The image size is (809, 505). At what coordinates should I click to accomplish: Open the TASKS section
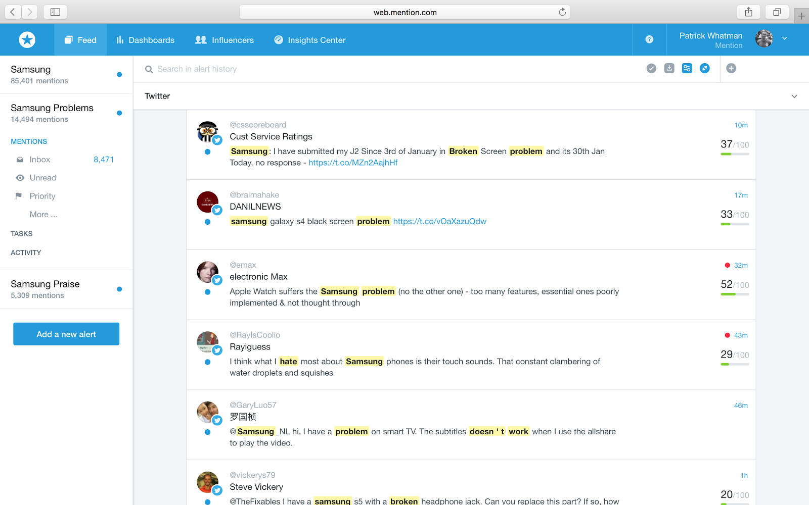(x=22, y=234)
